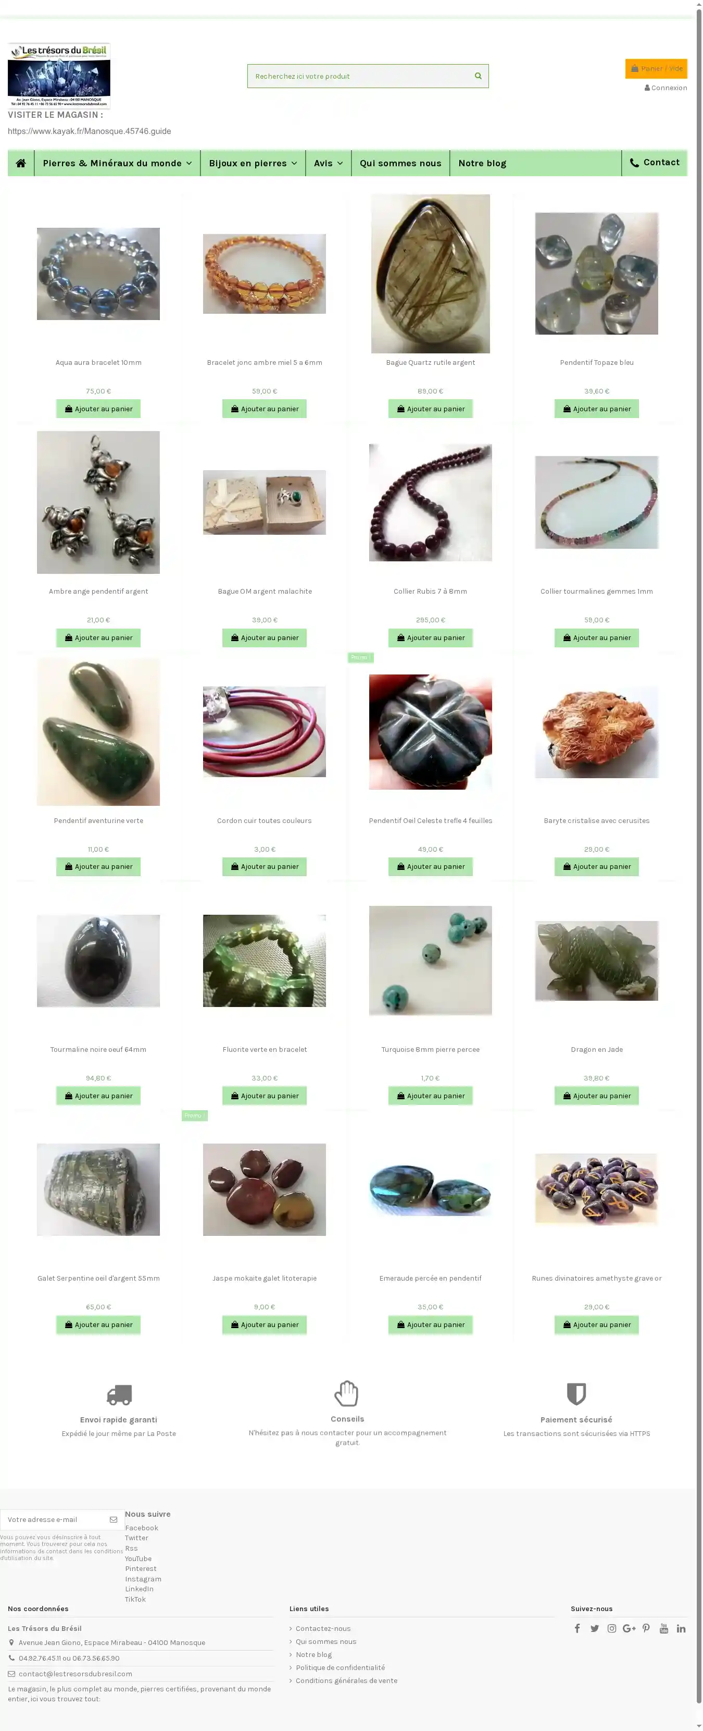
Task: Submit newsletter with the envelope icon
Action: [x=114, y=1519]
